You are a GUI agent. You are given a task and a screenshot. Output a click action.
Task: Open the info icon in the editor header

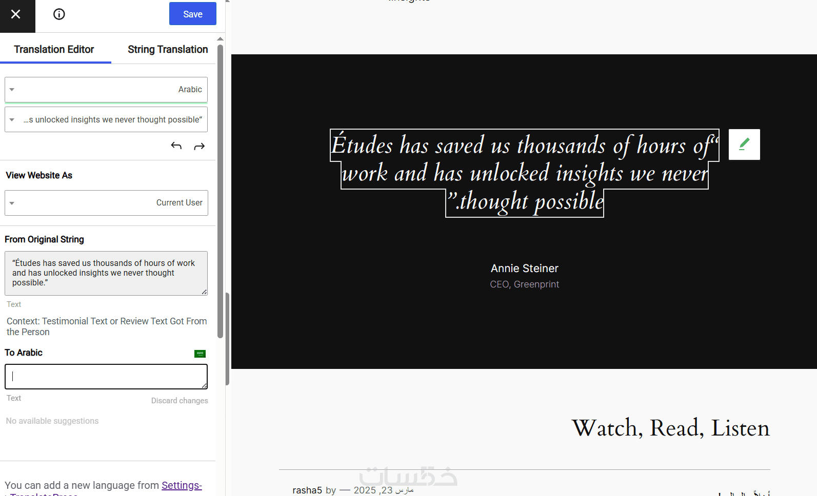59,14
